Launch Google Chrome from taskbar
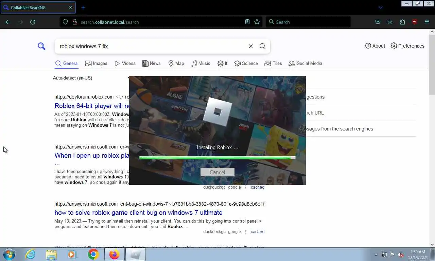Image resolution: width=435 pixels, height=261 pixels. [93, 254]
